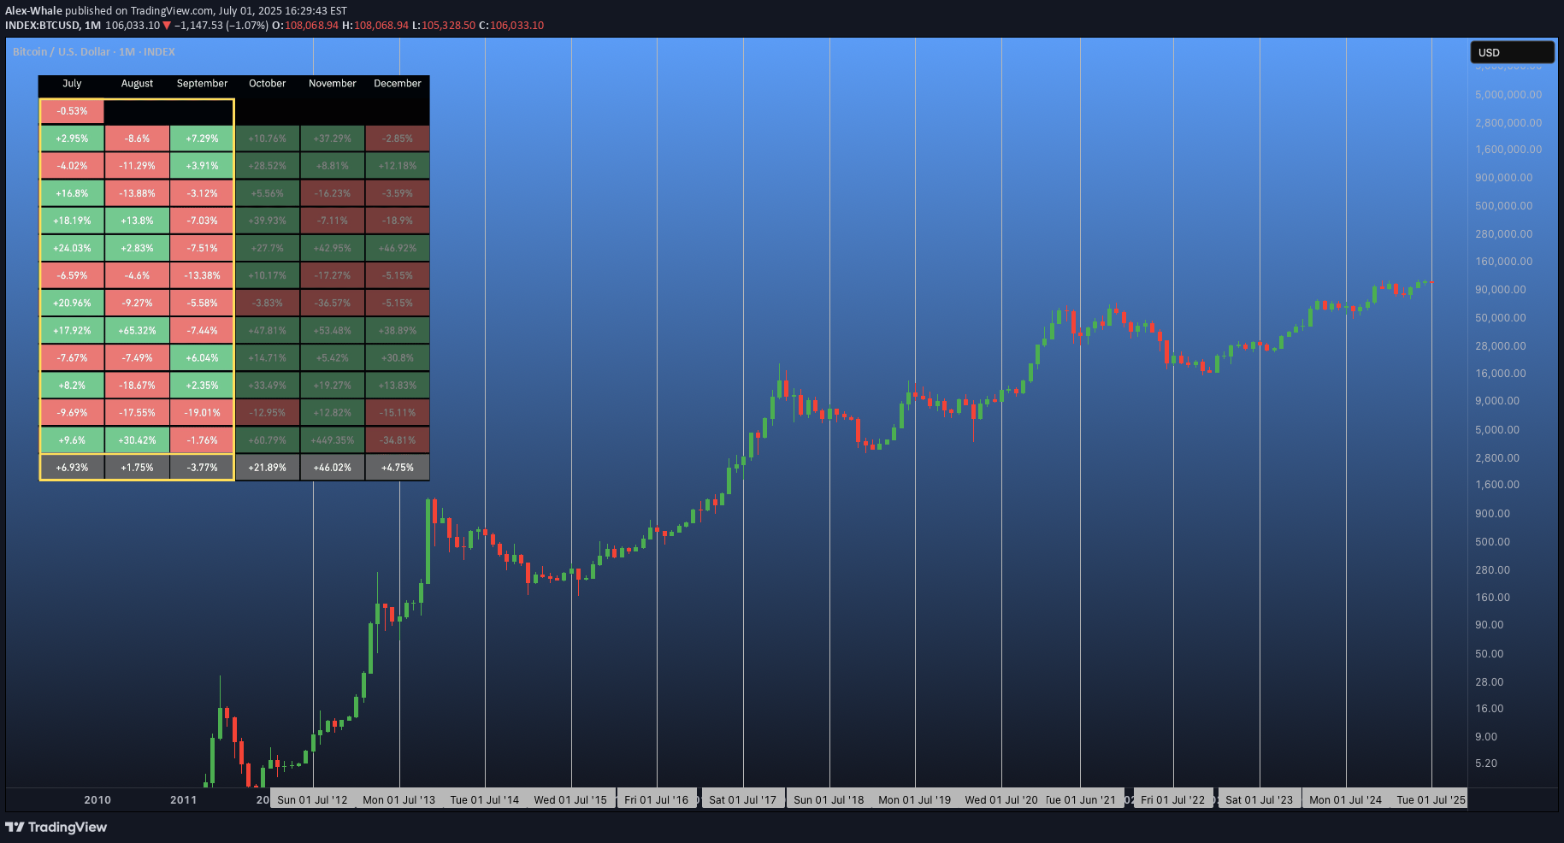Click the USD currency button
1564x843 pixels.
tap(1512, 52)
